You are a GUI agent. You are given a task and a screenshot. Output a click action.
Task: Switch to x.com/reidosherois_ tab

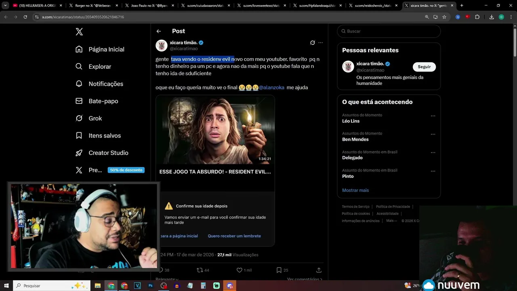tap(373, 6)
